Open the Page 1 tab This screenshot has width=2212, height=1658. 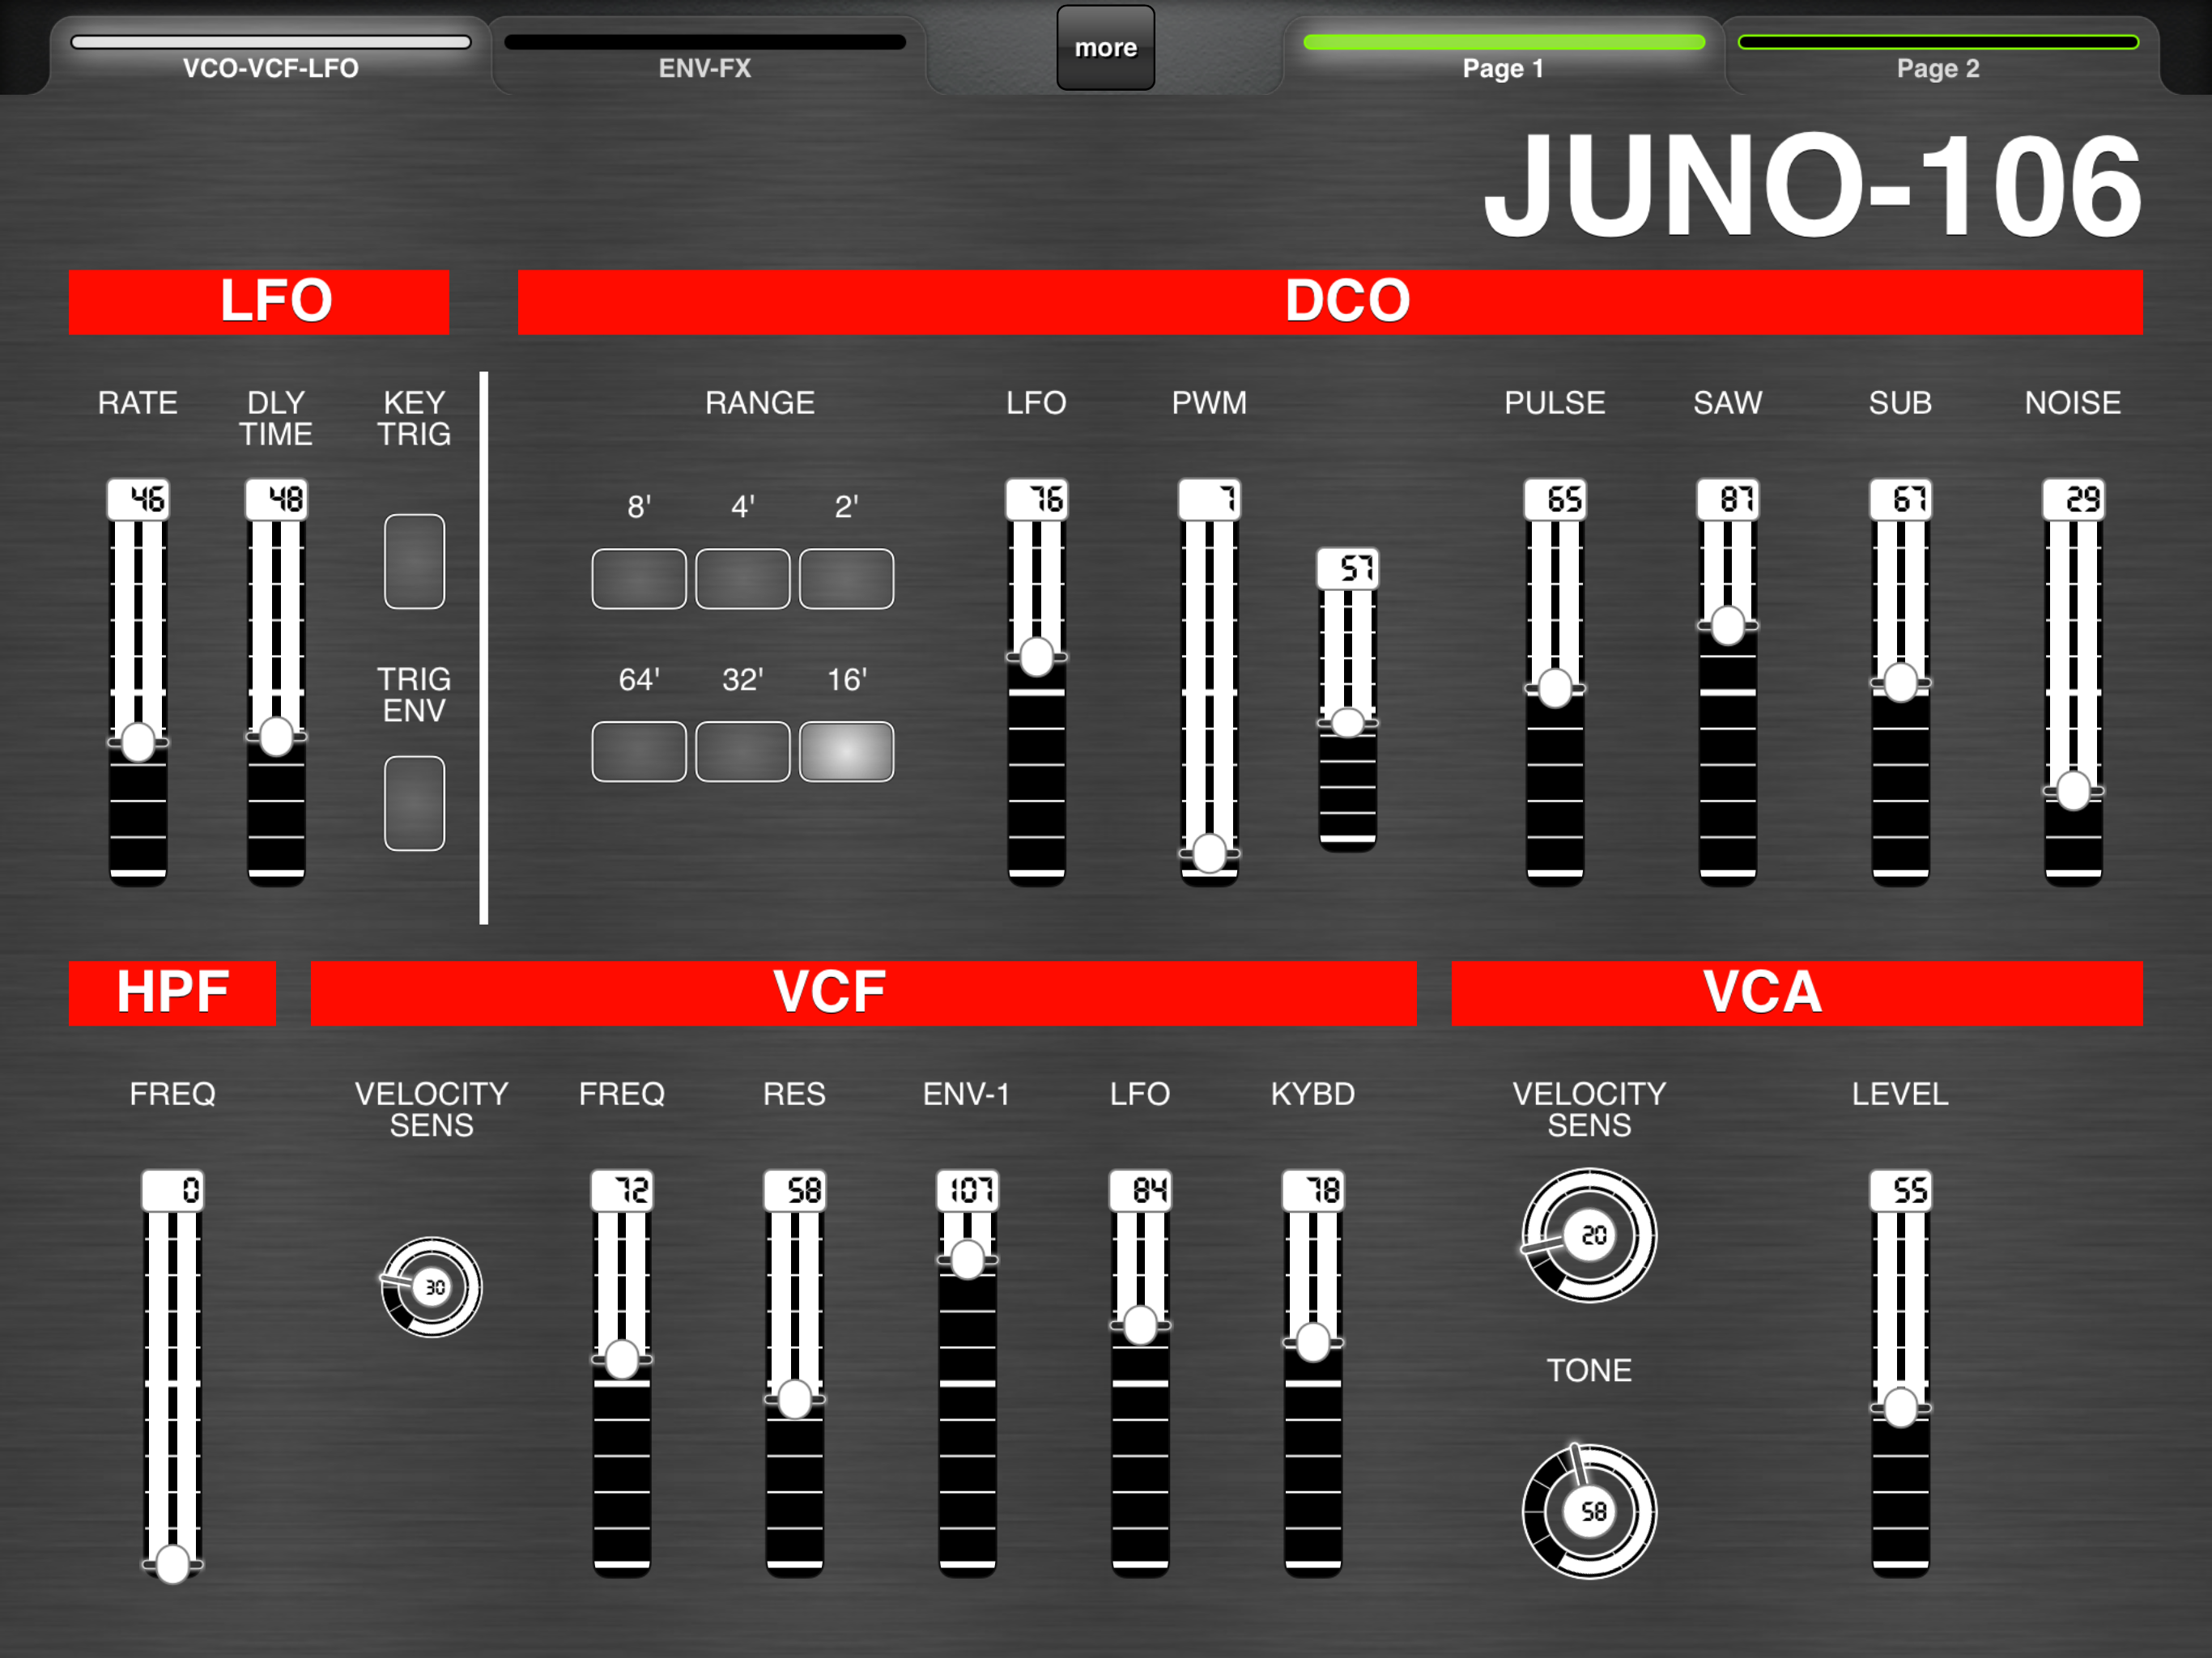coord(1503,56)
